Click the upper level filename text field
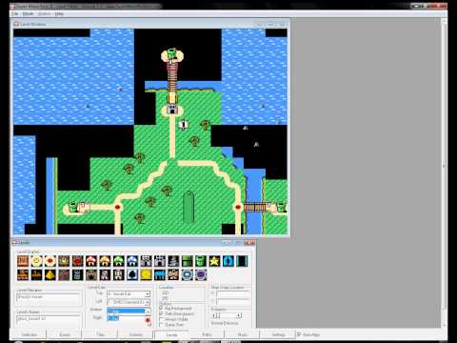Screen dimensions: 457x343 point(49,297)
